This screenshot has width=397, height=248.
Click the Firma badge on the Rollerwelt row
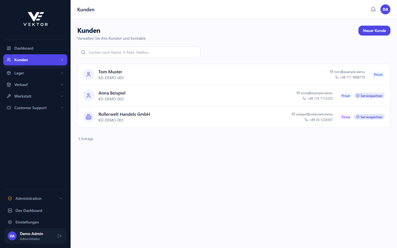[x=346, y=117]
